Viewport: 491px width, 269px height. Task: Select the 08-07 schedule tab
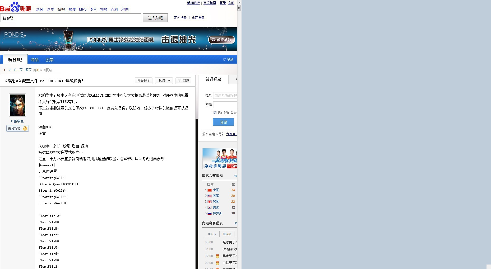212,234
